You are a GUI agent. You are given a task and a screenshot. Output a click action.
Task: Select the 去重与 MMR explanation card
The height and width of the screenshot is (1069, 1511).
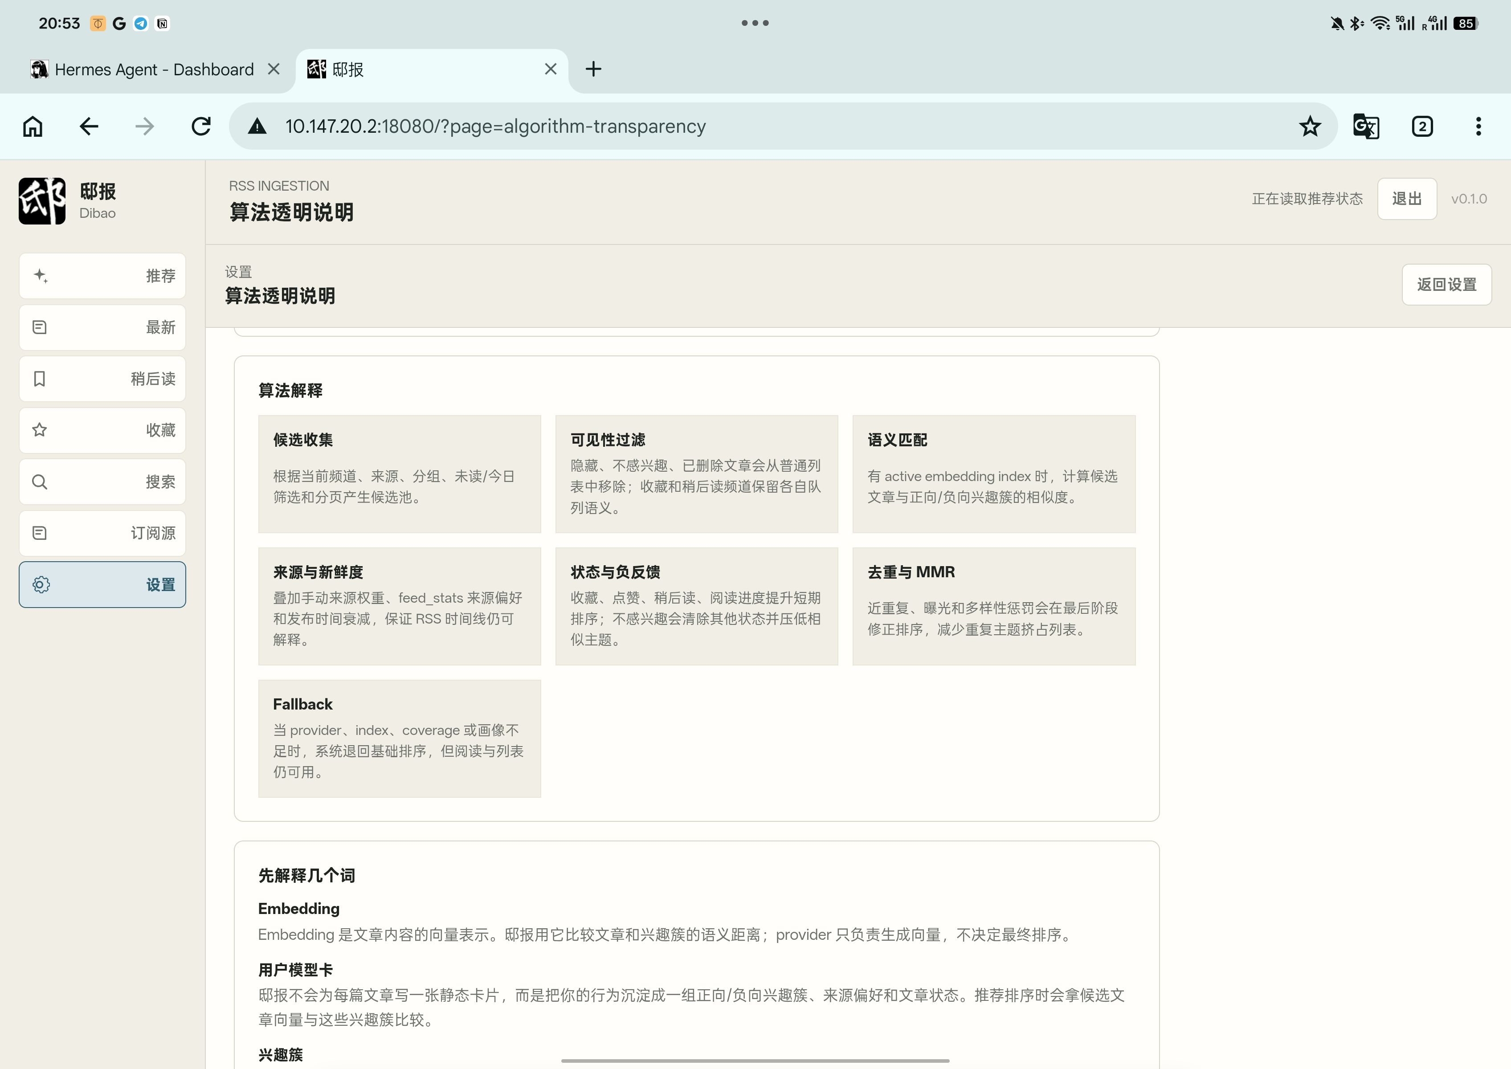pyautogui.click(x=993, y=606)
